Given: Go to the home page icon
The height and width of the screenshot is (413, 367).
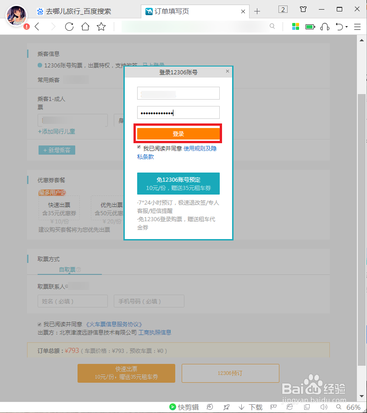Looking at the screenshot, I should [x=85, y=26].
